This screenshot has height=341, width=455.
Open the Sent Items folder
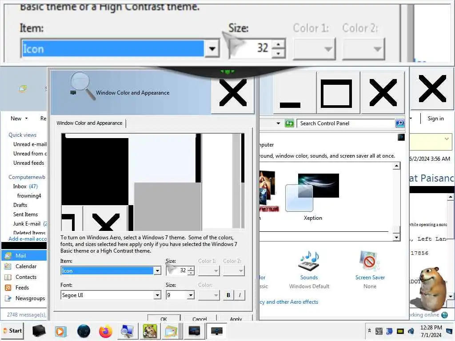[25, 214]
